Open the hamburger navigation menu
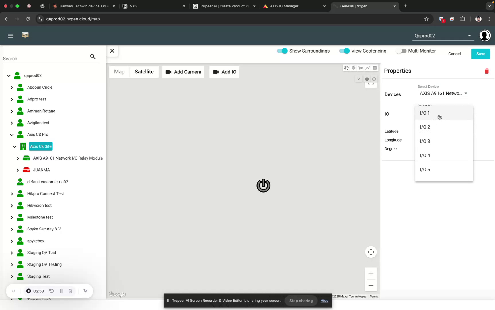The height and width of the screenshot is (310, 495). click(11, 35)
